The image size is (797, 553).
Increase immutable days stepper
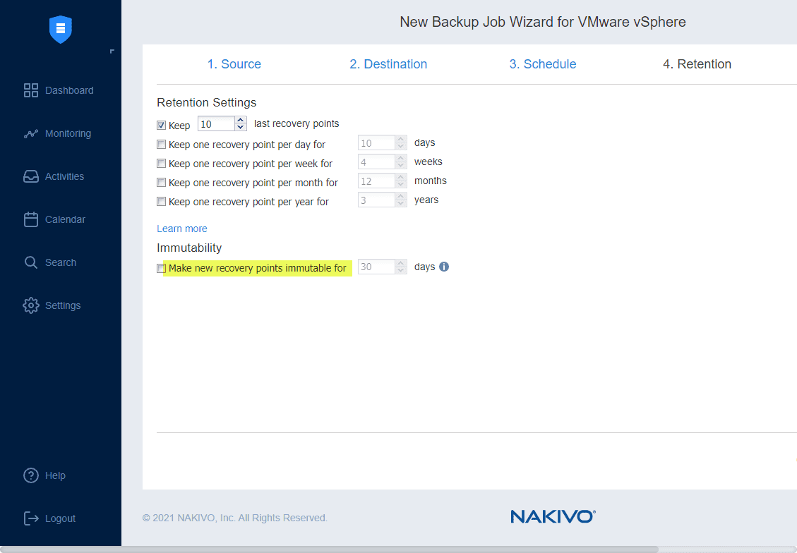pyautogui.click(x=401, y=263)
